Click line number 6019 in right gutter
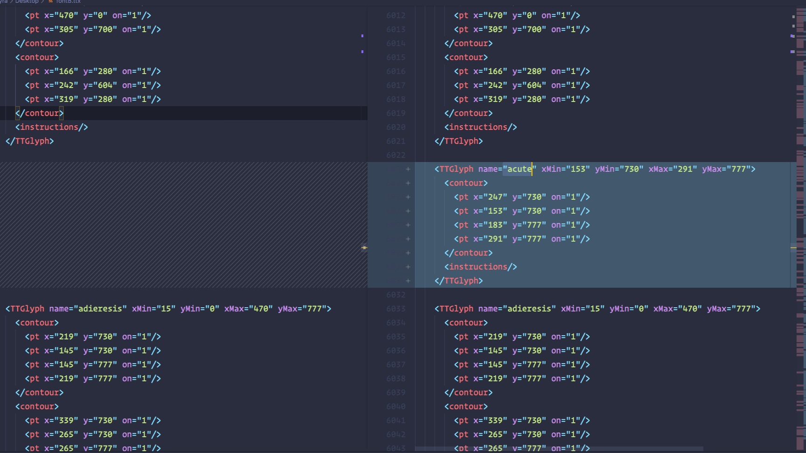Image resolution: width=806 pixels, height=453 pixels. point(396,113)
